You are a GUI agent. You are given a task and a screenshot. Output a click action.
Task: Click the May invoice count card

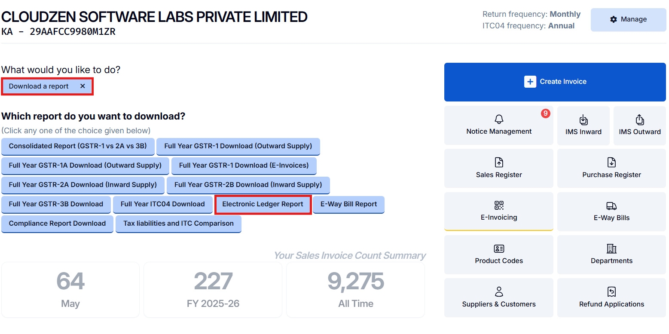coord(70,289)
